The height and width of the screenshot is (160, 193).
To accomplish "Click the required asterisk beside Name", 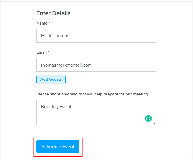I will point(49,23).
